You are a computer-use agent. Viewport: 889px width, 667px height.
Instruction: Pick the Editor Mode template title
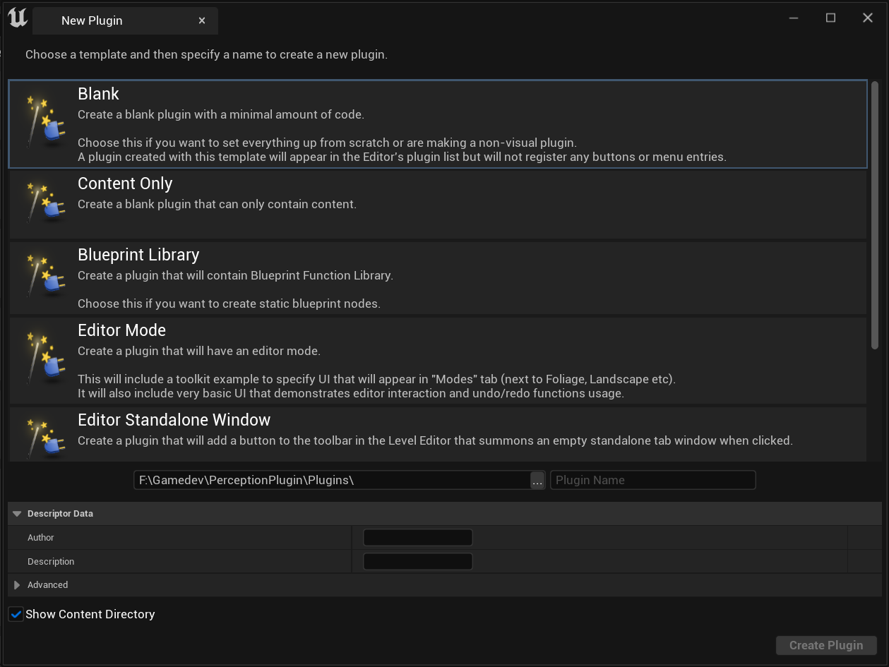pos(121,330)
